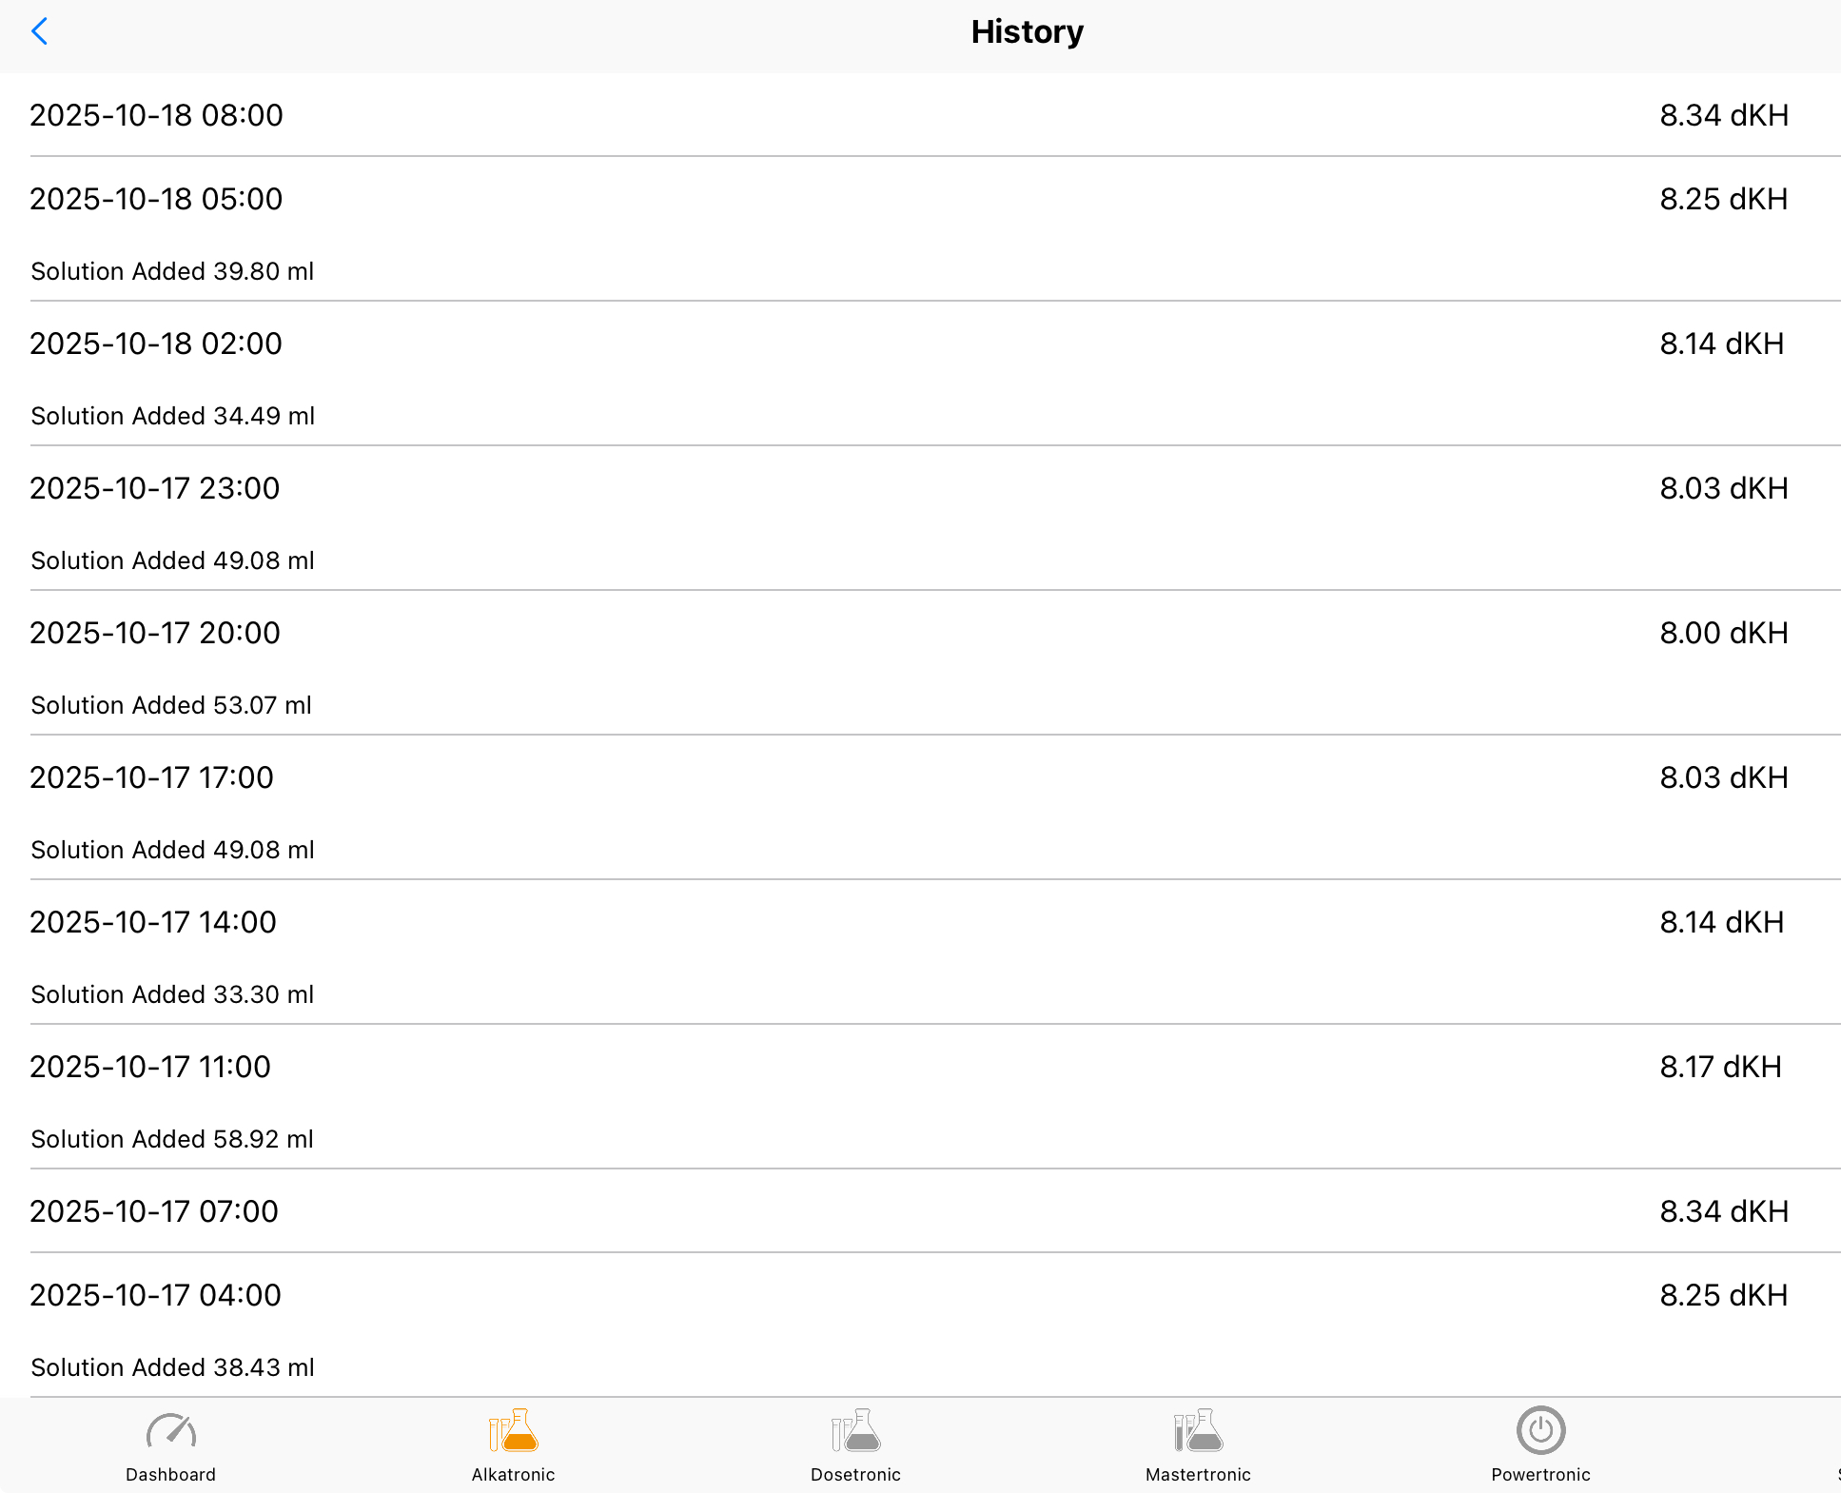The width and height of the screenshot is (1841, 1493).
Task: Open the Powertronic power icon
Action: 1540,1430
